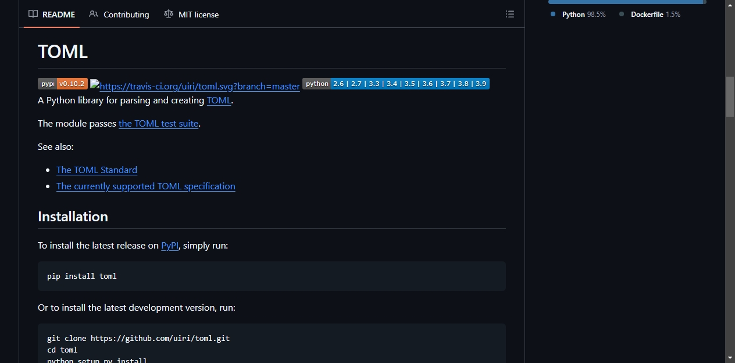The height and width of the screenshot is (363, 735).
Task: Click the TOML heading
Action: pos(63,52)
